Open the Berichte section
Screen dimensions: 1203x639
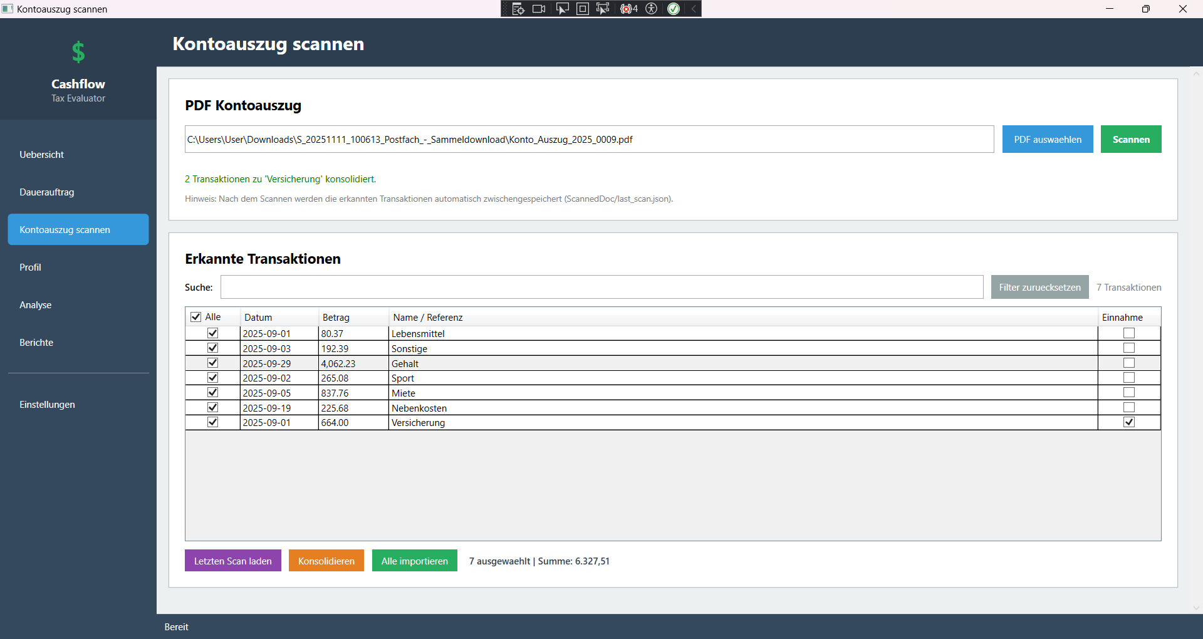[36, 342]
